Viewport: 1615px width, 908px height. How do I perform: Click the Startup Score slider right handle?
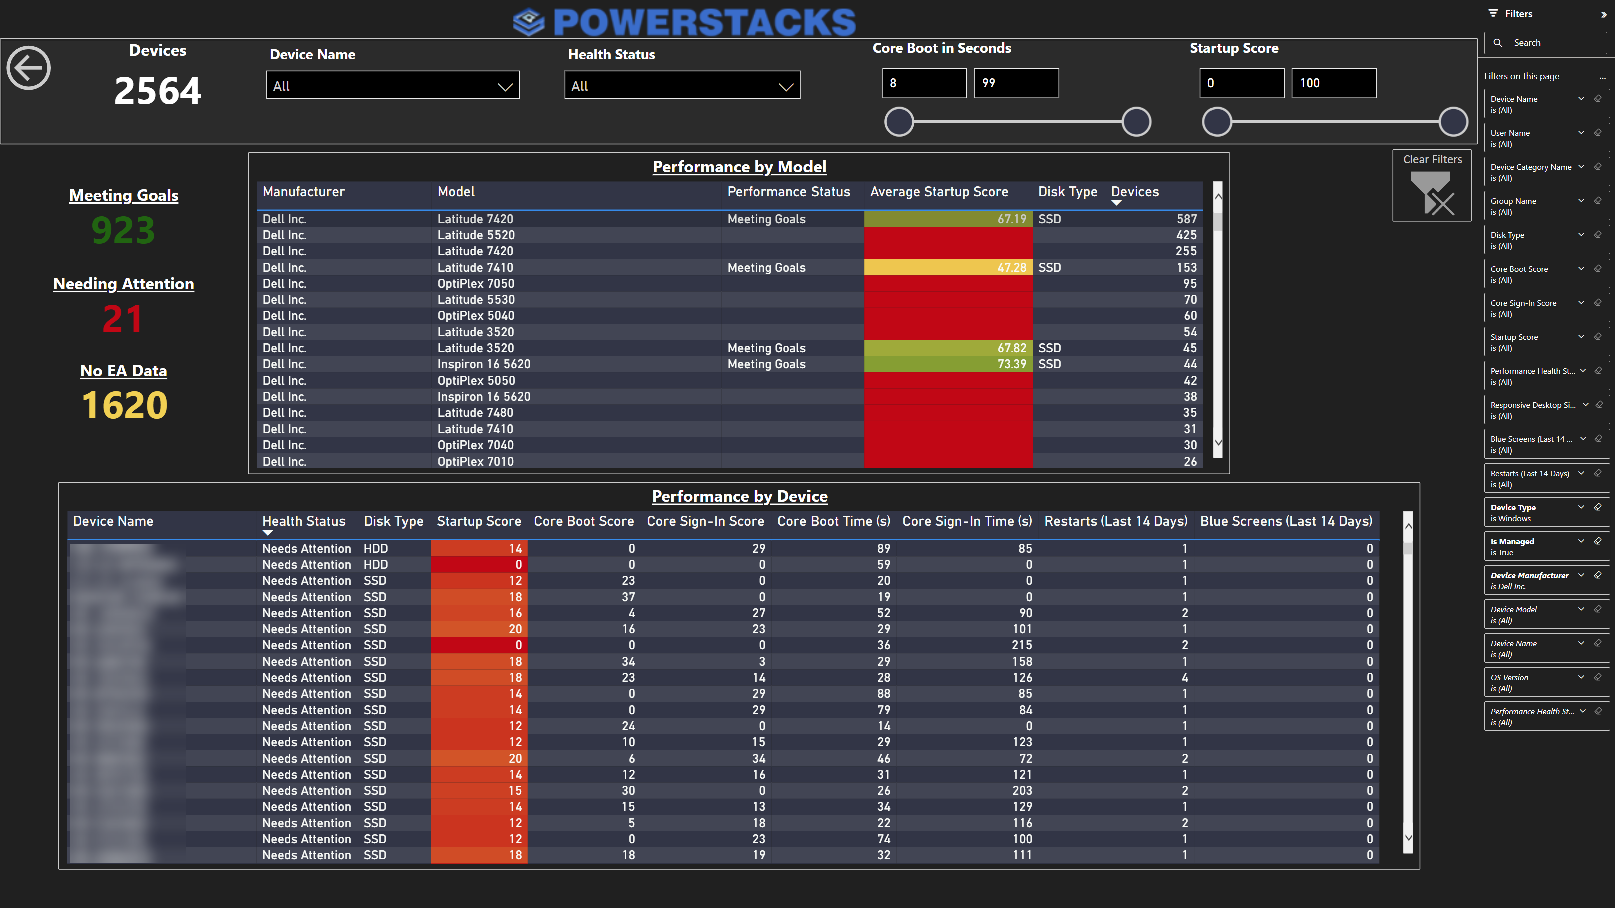[1453, 122]
